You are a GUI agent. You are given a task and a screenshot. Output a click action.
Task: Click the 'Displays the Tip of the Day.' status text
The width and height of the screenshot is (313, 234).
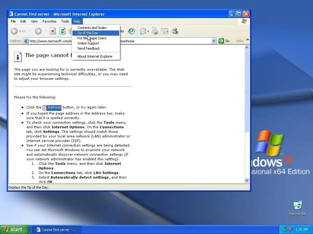[28, 187]
